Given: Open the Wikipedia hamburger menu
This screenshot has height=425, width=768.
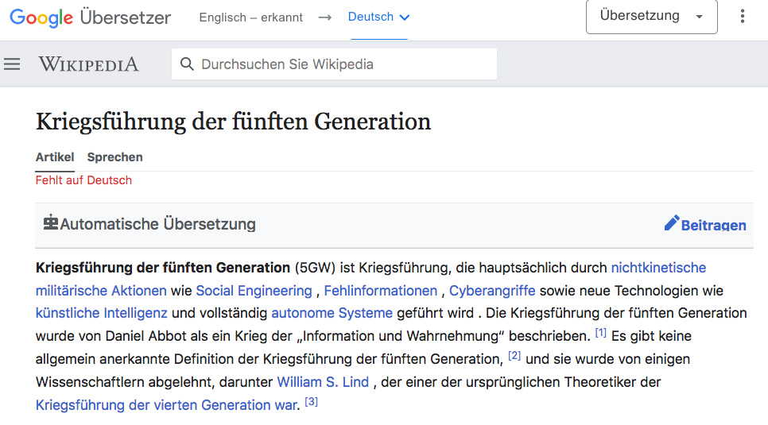Looking at the screenshot, I should point(12,64).
